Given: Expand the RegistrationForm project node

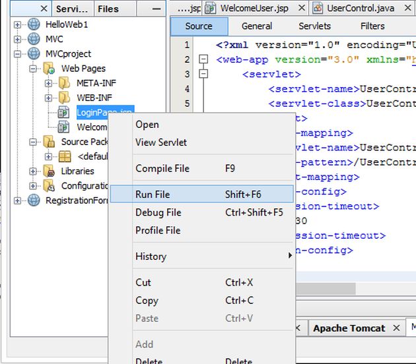Looking at the screenshot, I should 17,200.
